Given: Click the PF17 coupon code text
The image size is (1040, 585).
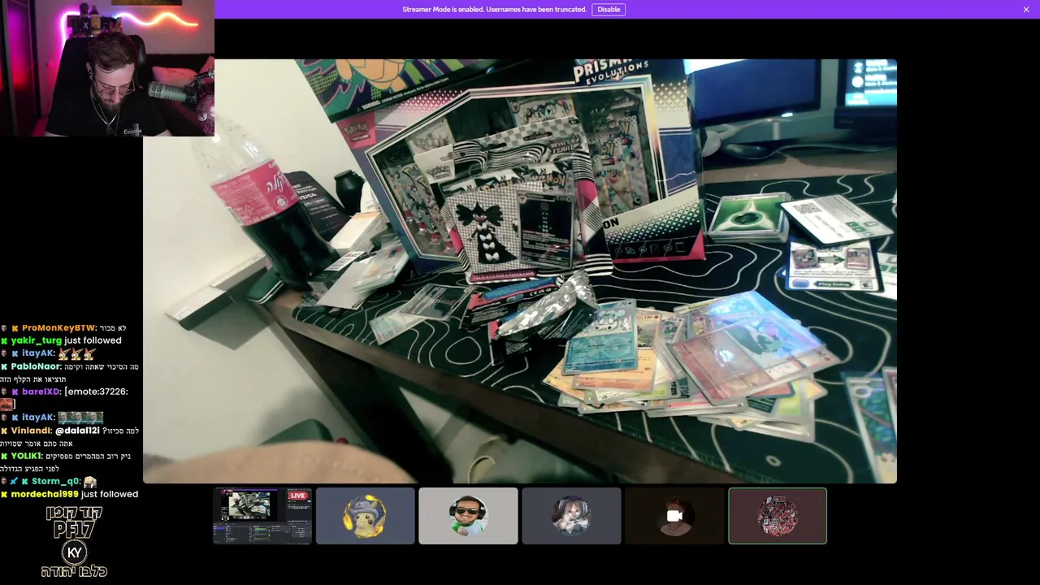Looking at the screenshot, I should [74, 530].
